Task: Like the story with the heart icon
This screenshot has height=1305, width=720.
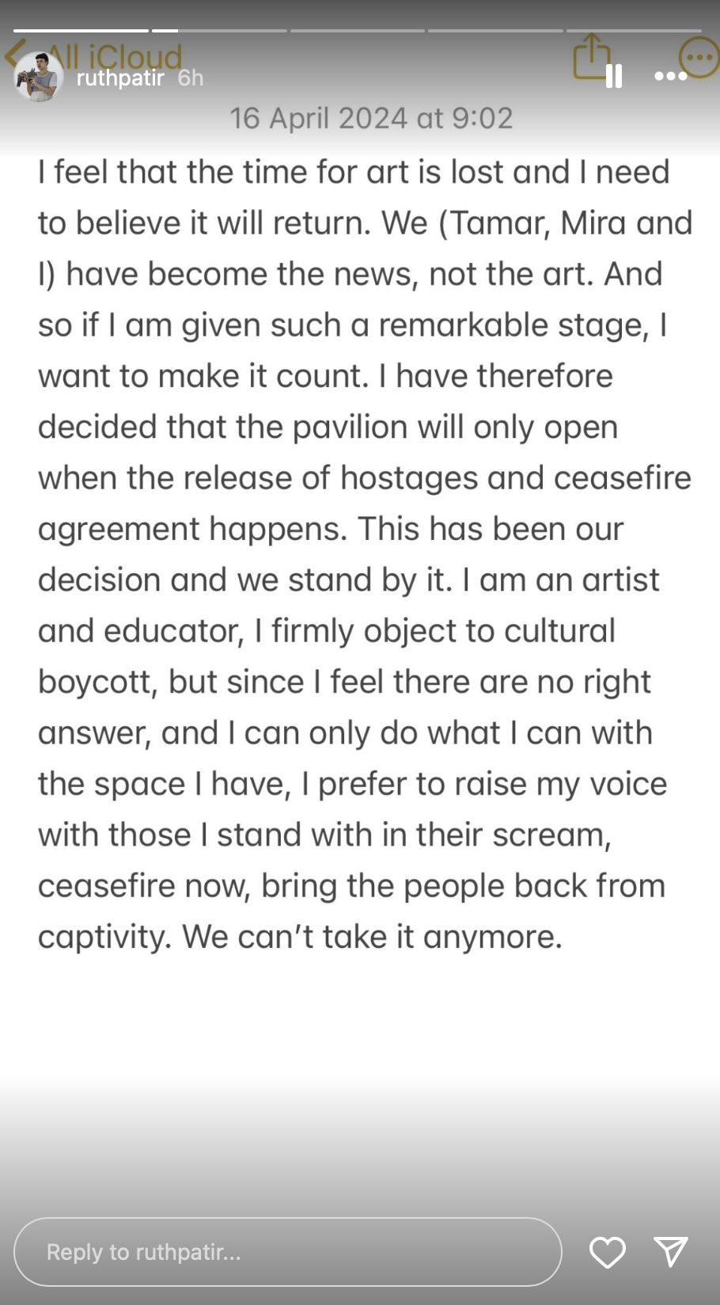Action: (x=608, y=1252)
